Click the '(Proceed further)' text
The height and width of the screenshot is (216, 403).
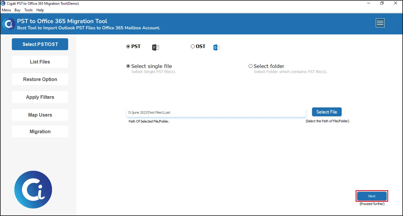click(372, 204)
